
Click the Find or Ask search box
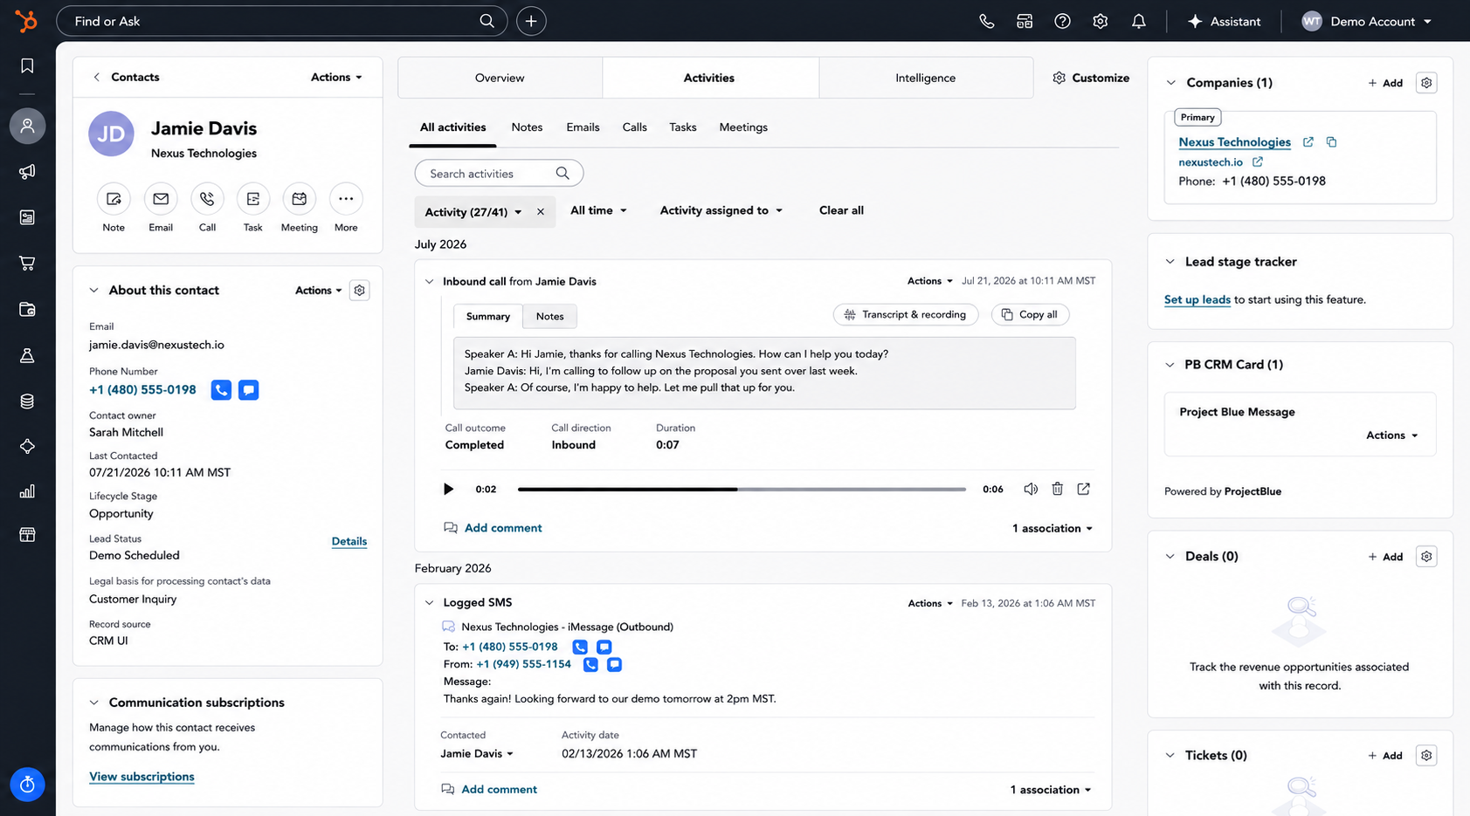coord(281,21)
